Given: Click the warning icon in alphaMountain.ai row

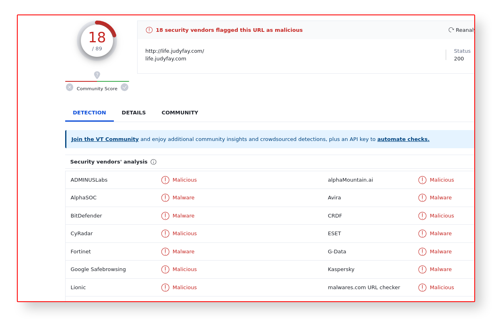Looking at the screenshot, I should pos(422,180).
